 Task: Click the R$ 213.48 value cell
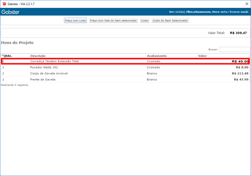click(x=240, y=73)
